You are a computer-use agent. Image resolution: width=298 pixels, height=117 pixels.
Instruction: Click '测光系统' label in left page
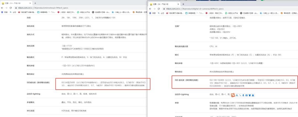click(x=30, y=26)
